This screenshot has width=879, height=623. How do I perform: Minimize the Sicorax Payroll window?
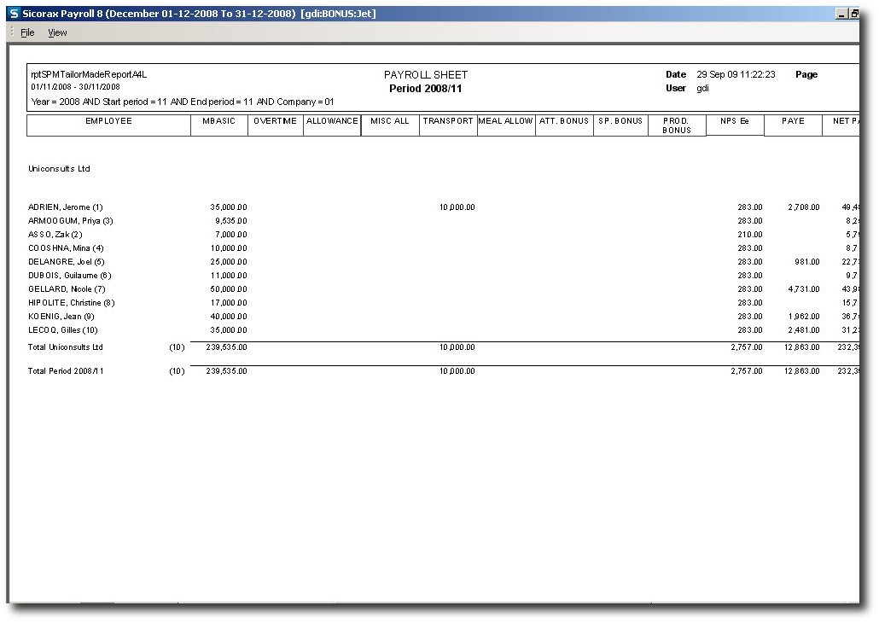(x=841, y=14)
